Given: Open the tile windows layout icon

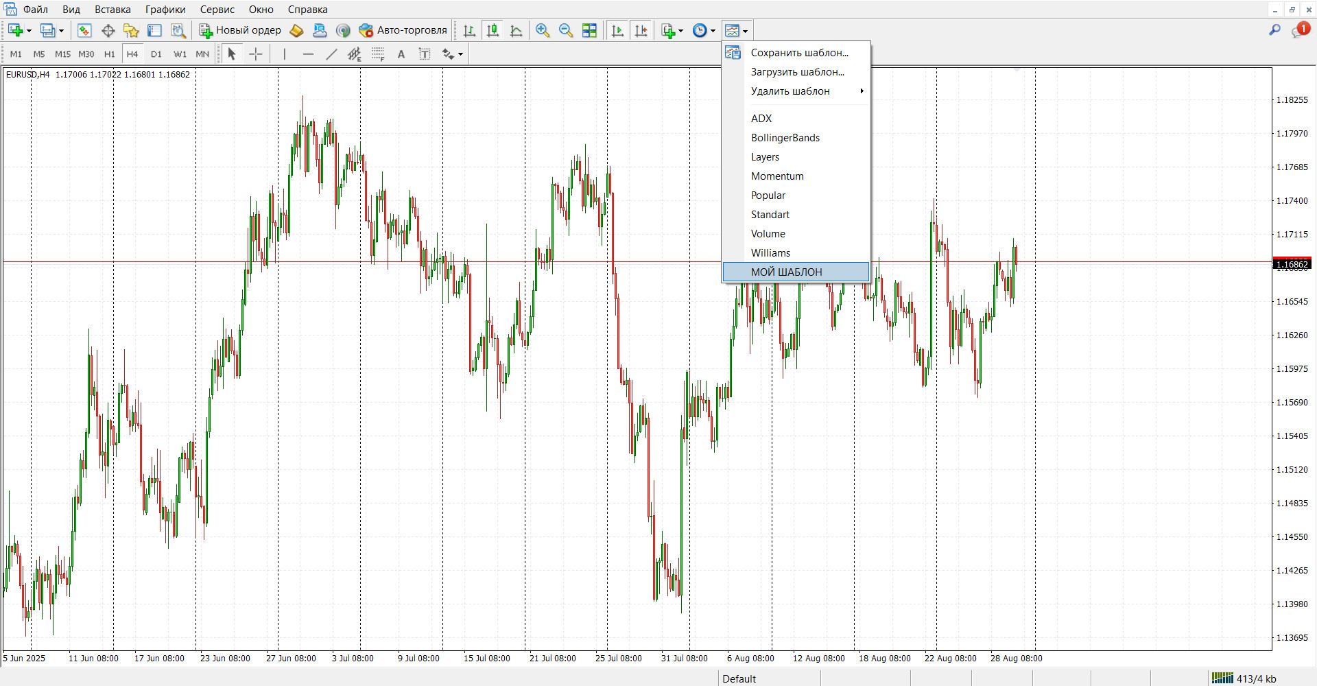Looking at the screenshot, I should [x=589, y=30].
